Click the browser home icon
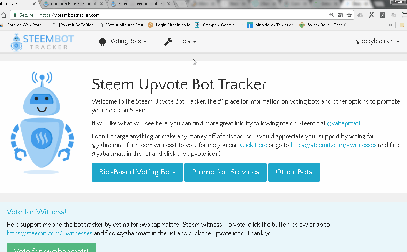 click(3, 15)
